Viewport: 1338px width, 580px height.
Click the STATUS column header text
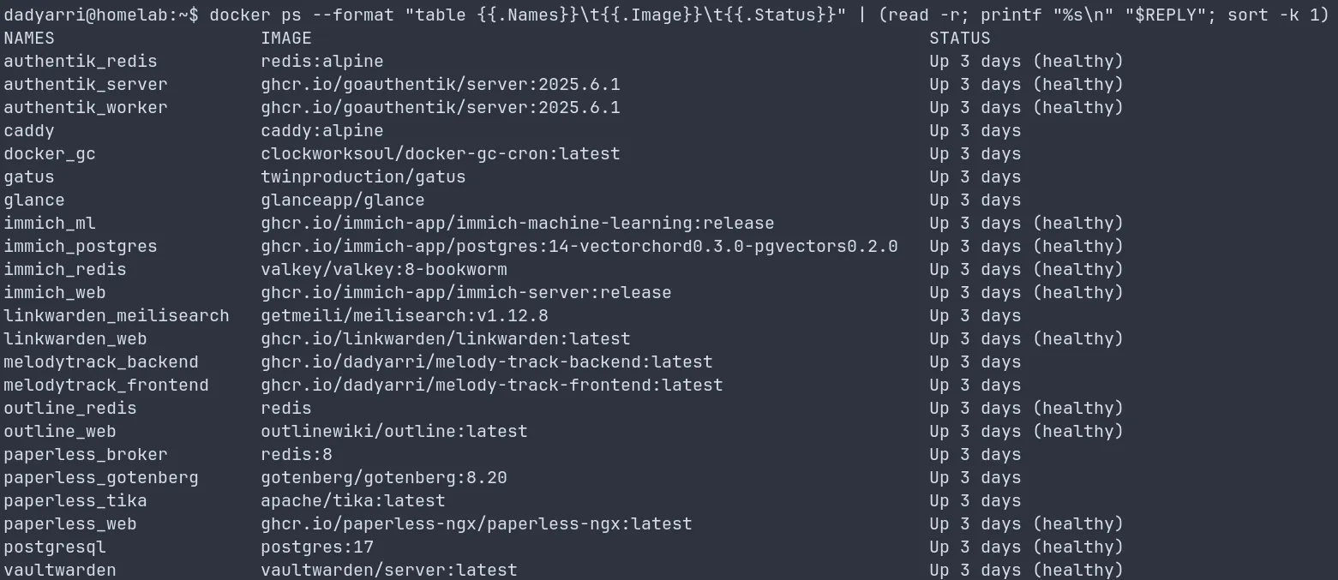[x=960, y=39]
